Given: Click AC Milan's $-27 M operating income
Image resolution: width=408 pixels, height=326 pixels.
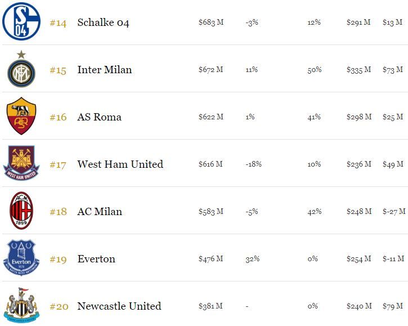Looking at the screenshot, I should pyautogui.click(x=393, y=212).
